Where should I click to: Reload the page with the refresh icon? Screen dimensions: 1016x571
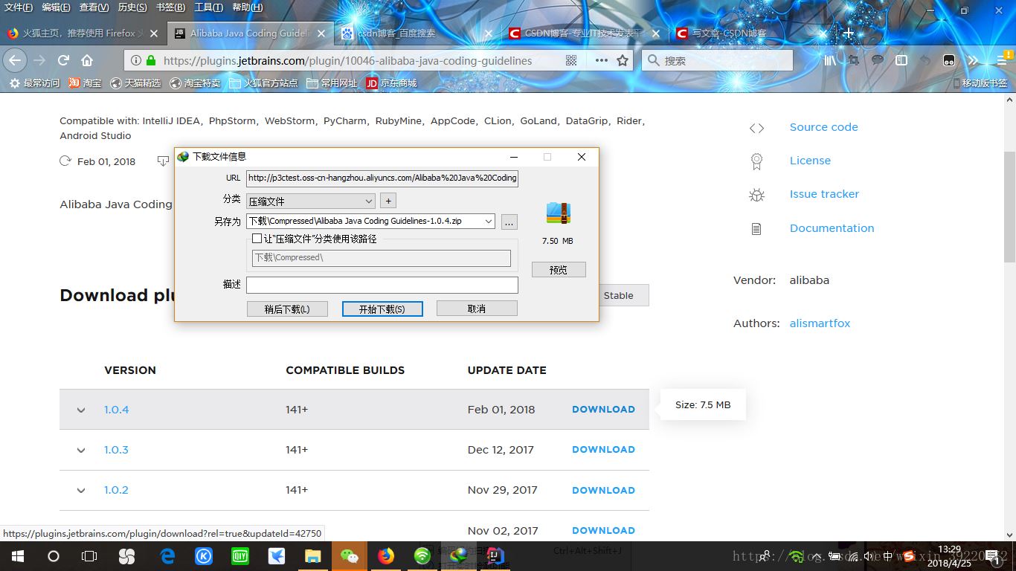(x=64, y=60)
